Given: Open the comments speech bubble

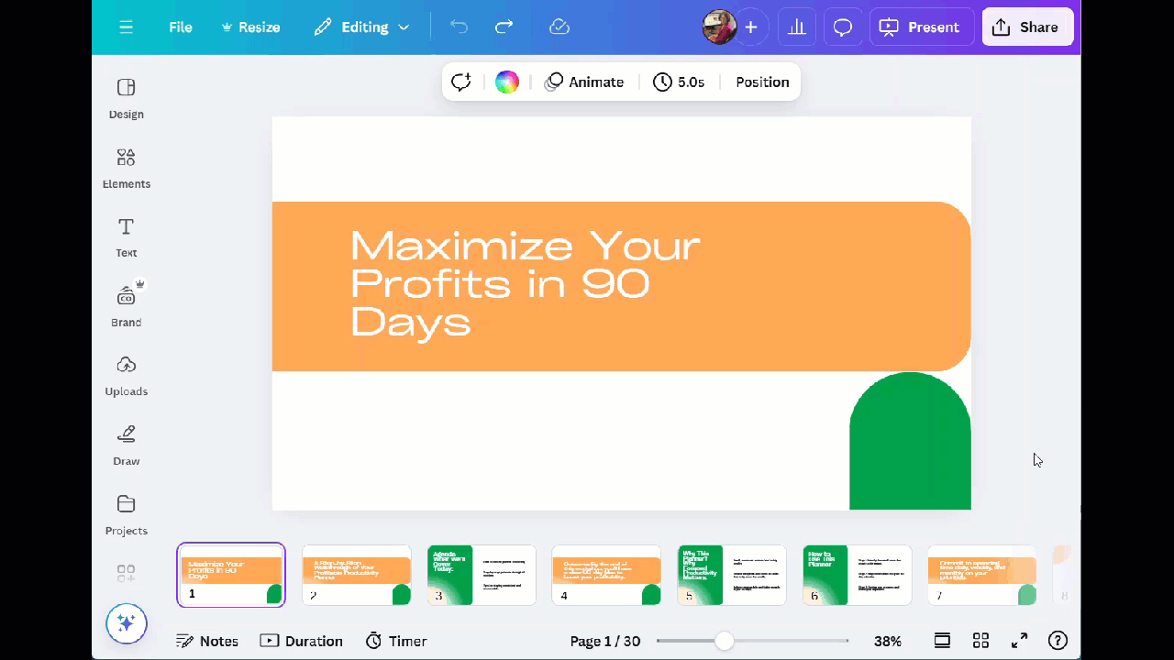Looking at the screenshot, I should click(842, 27).
